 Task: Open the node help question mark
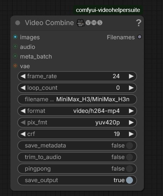[x=139, y=23]
